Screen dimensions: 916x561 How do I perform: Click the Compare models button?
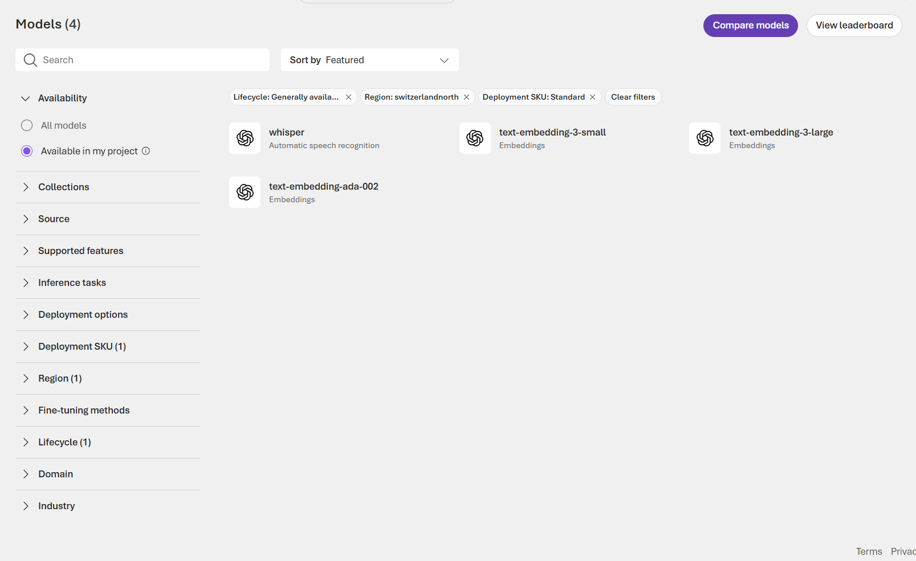[x=751, y=26]
